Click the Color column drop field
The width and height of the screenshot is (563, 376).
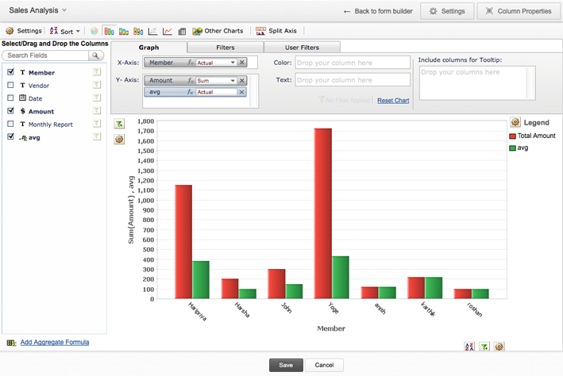click(353, 62)
